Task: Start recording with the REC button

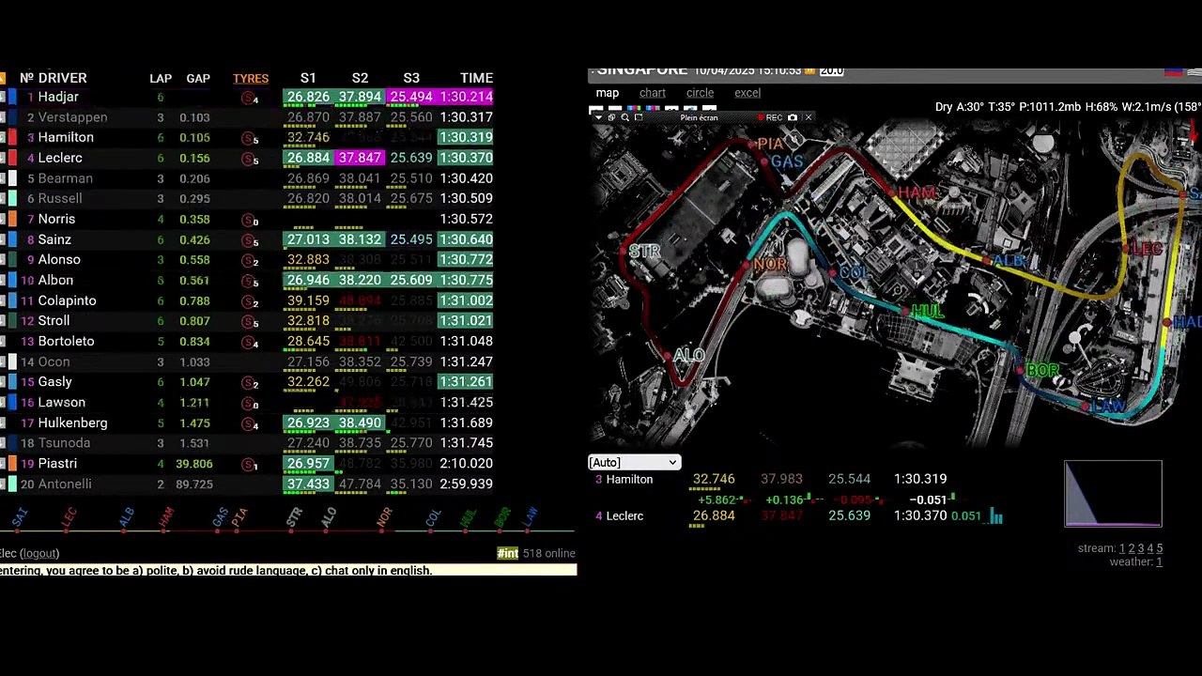Action: [x=770, y=117]
